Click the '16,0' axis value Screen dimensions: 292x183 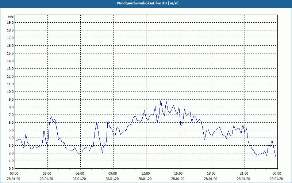[11, 45]
